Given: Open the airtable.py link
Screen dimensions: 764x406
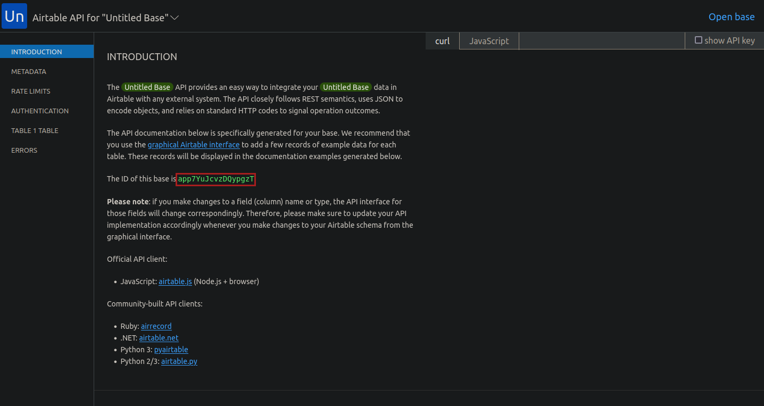Looking at the screenshot, I should [179, 361].
